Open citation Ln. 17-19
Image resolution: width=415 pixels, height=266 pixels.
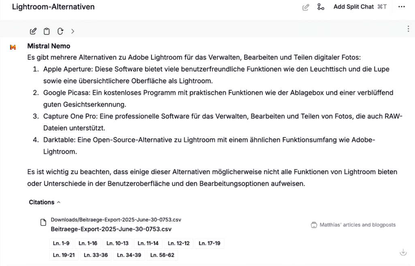pyautogui.click(x=210, y=243)
